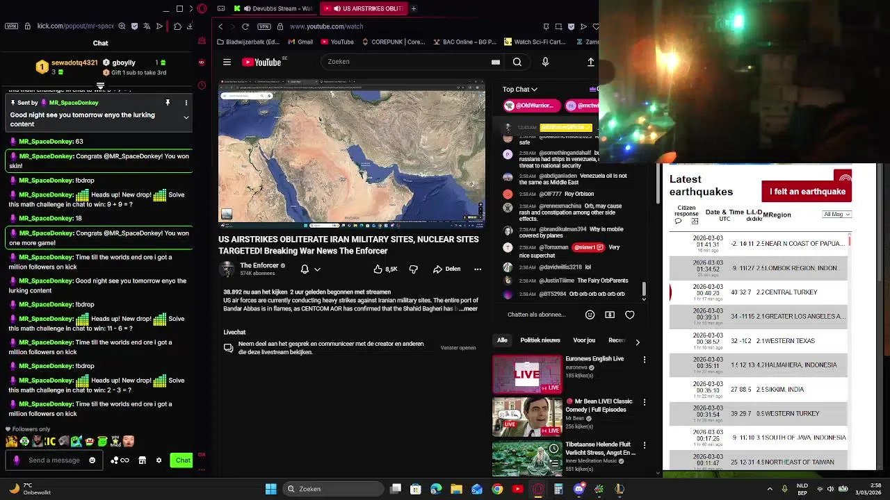
Task: Open new browser tab plus button
Action: (x=413, y=8)
